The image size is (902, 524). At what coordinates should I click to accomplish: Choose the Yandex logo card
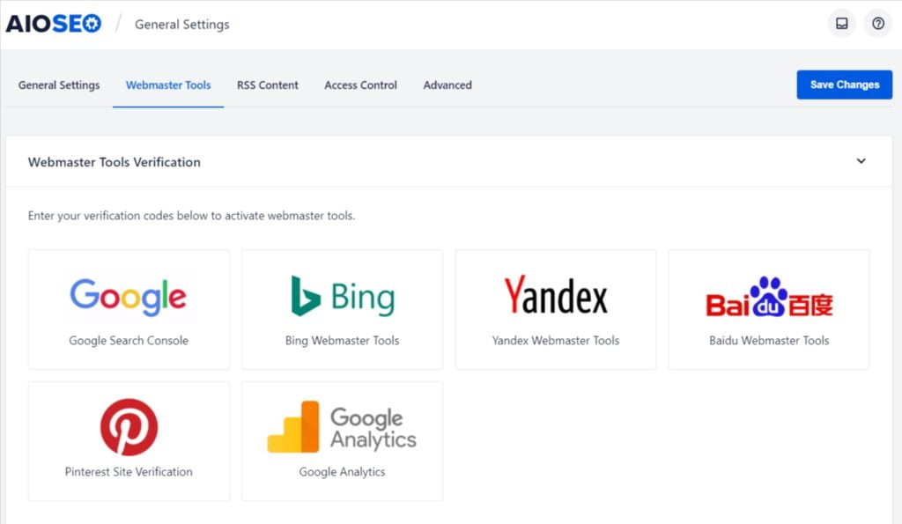[555, 297]
